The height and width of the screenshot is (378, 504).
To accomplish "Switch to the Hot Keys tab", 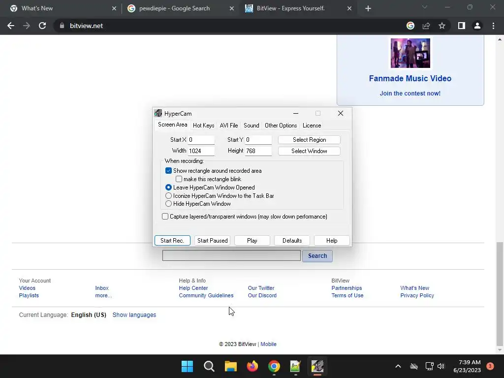I will click(x=203, y=126).
